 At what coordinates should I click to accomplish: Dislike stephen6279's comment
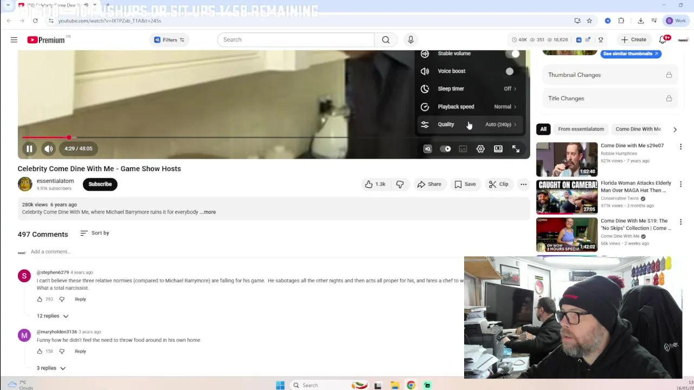pos(62,299)
